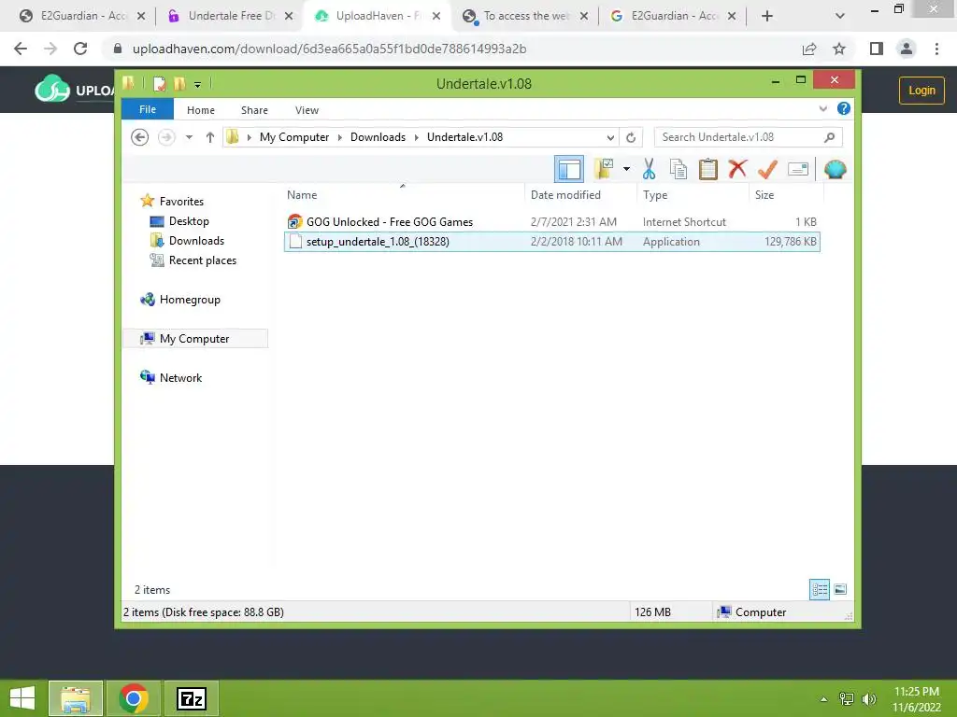This screenshot has height=717, width=957.
Task: Click My Computer in the address breadcrumb
Action: pyautogui.click(x=294, y=137)
